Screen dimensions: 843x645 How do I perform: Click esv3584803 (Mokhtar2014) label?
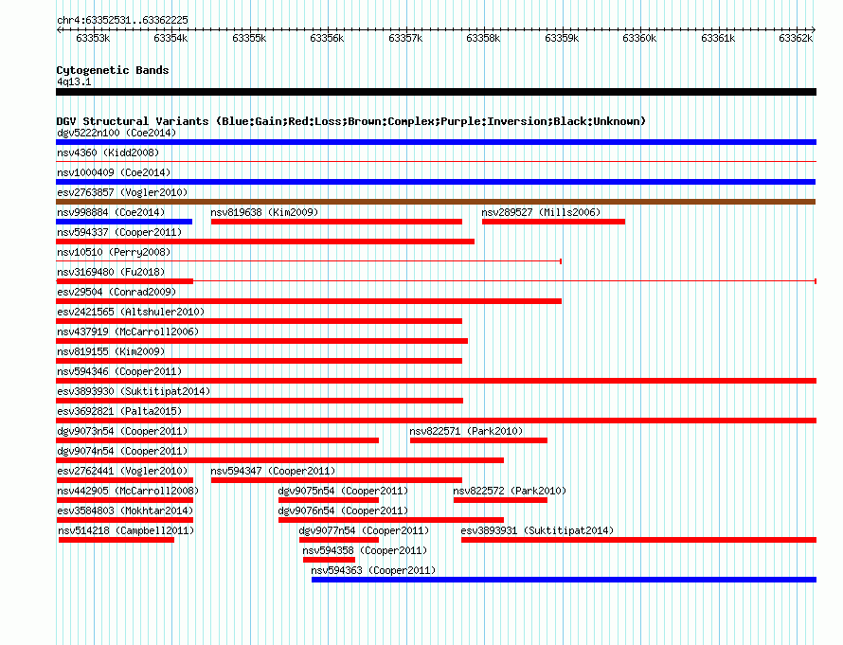125,511
